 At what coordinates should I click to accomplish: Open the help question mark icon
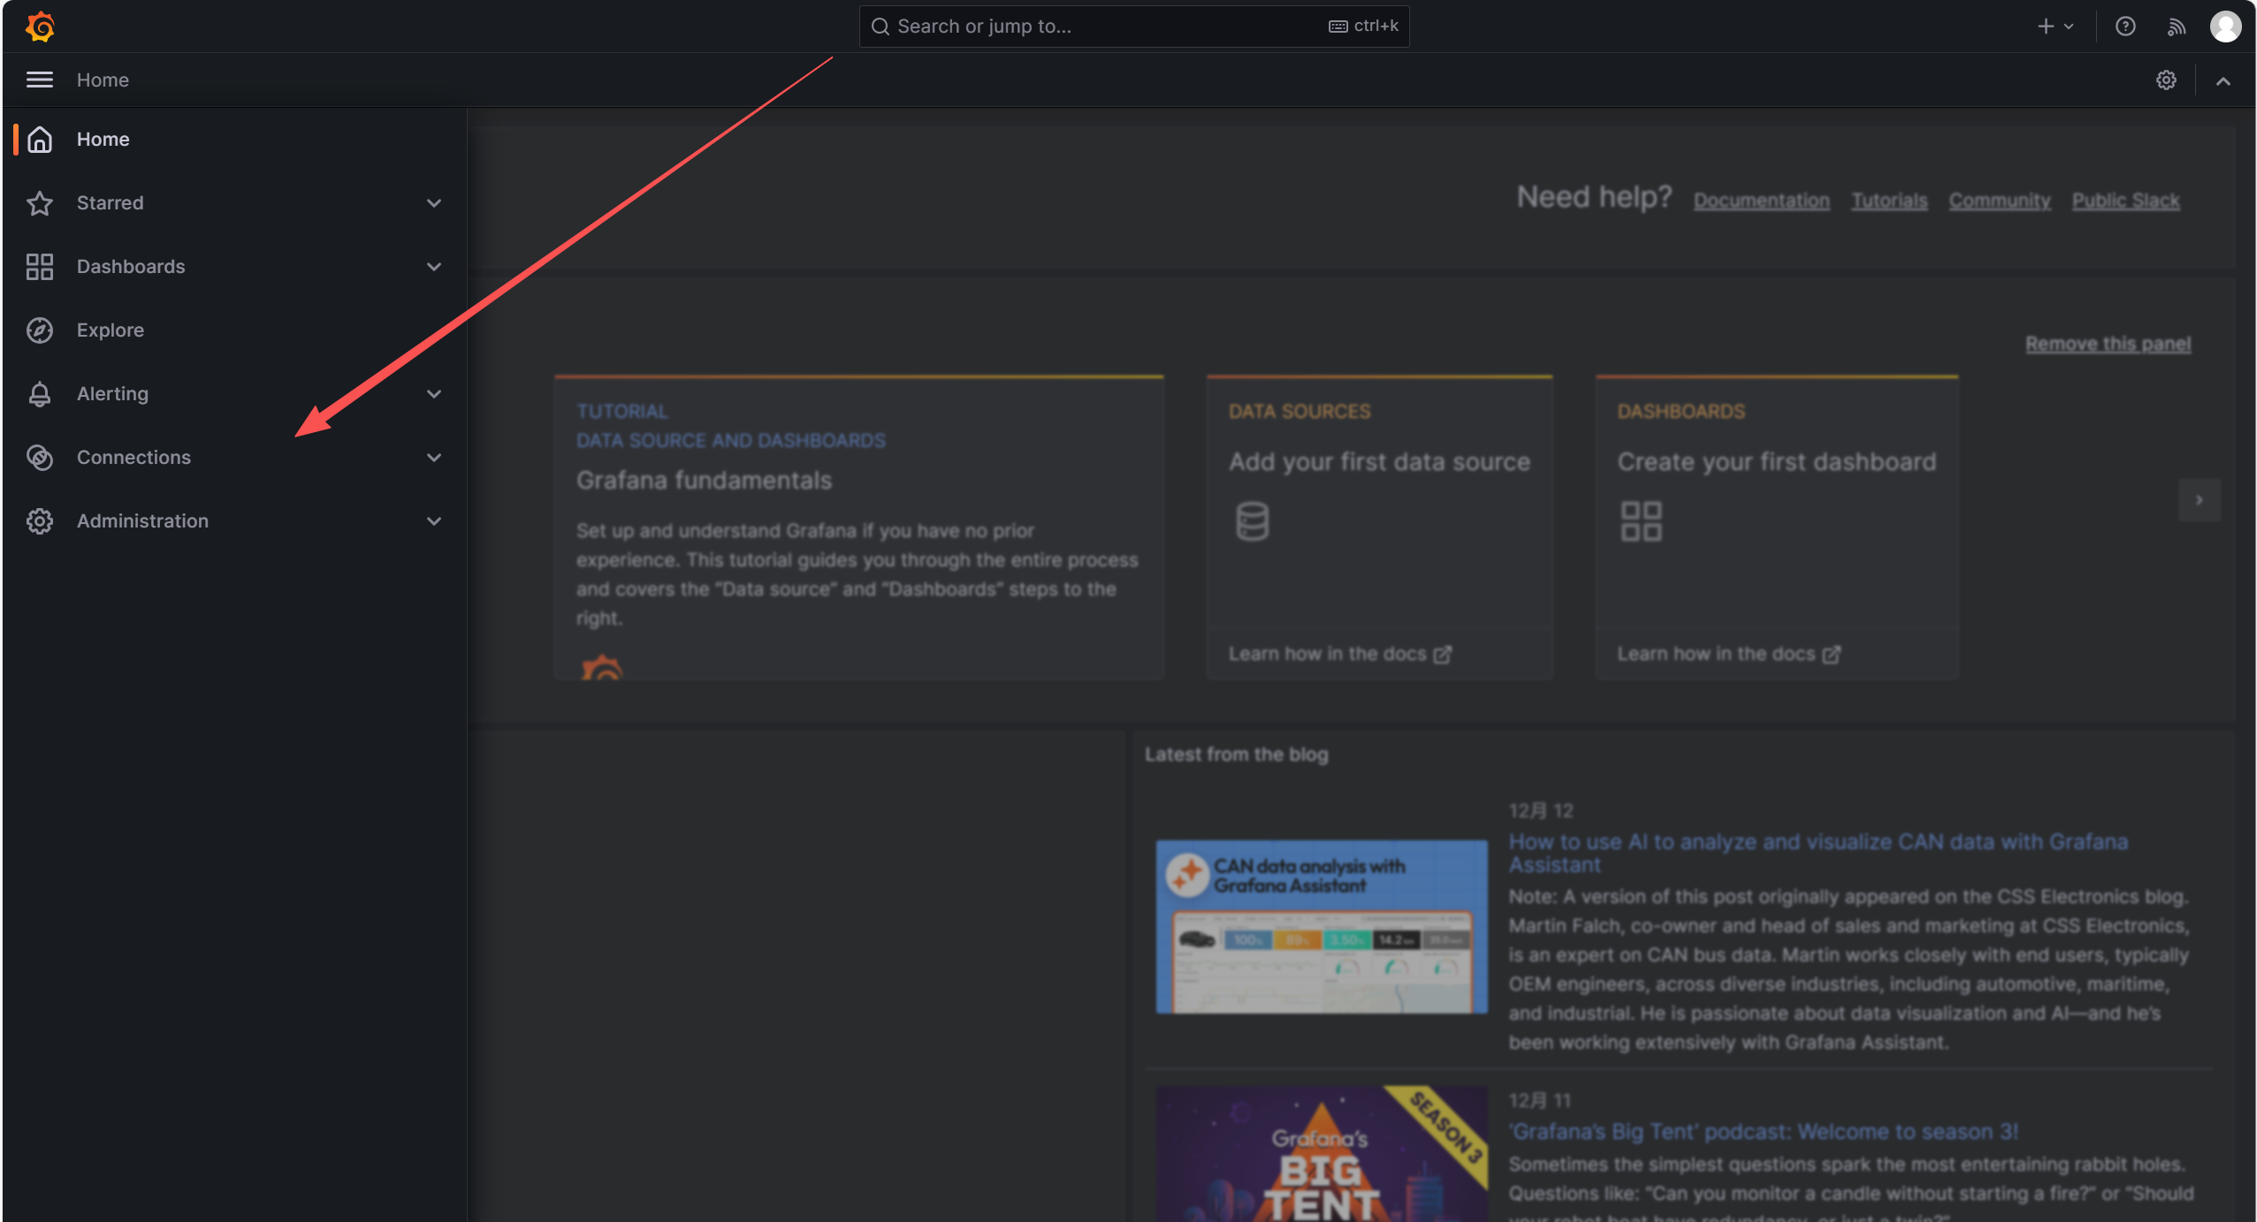coord(2125,27)
